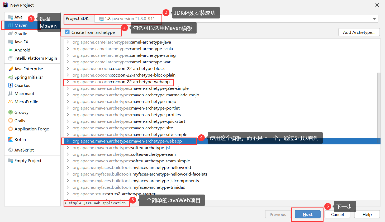Screen dimensions: 385x222
Task: Click Add Archetype button
Action: tap(359, 32)
